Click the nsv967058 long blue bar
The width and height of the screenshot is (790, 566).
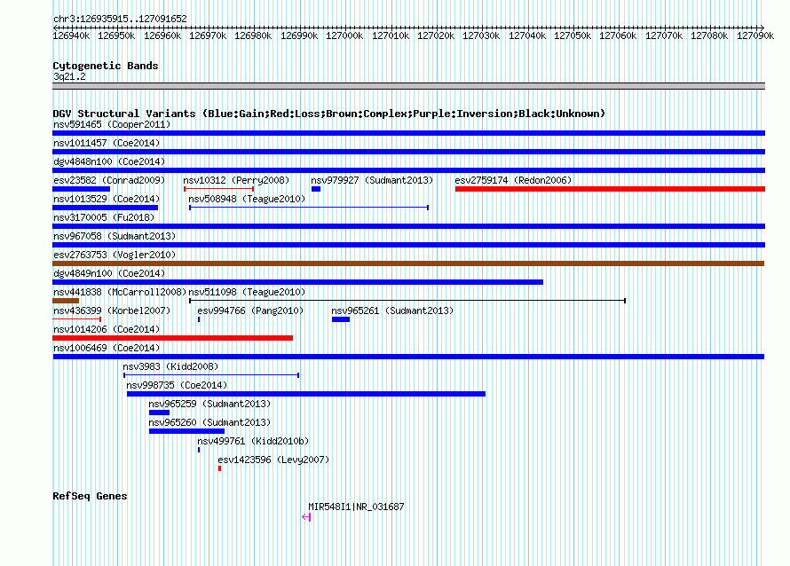408,245
